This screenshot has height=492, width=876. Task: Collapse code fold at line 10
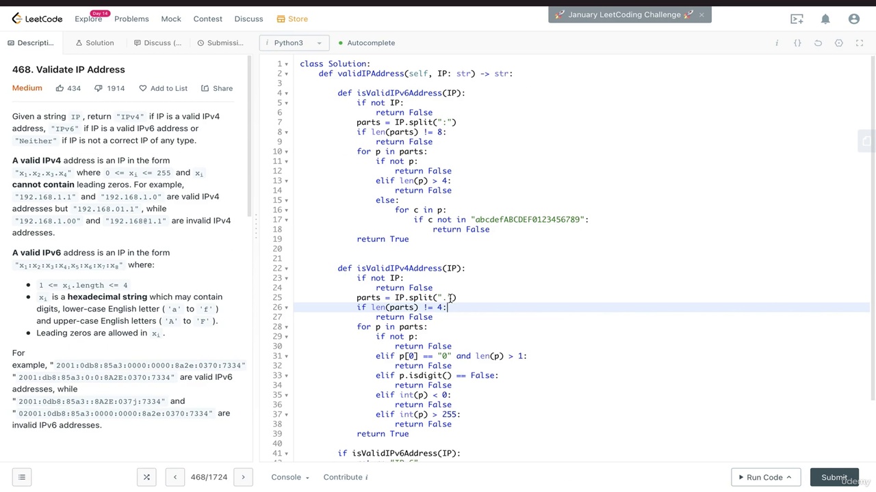point(286,152)
